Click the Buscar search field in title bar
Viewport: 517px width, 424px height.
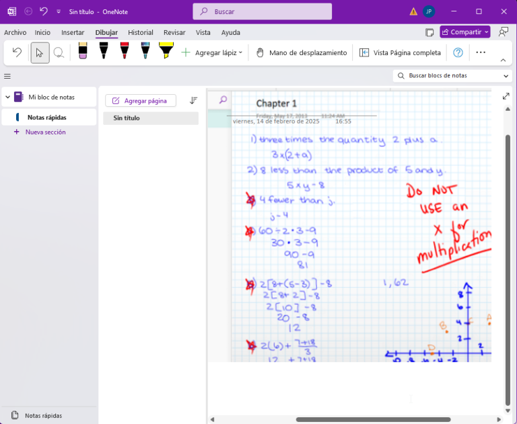pos(262,11)
